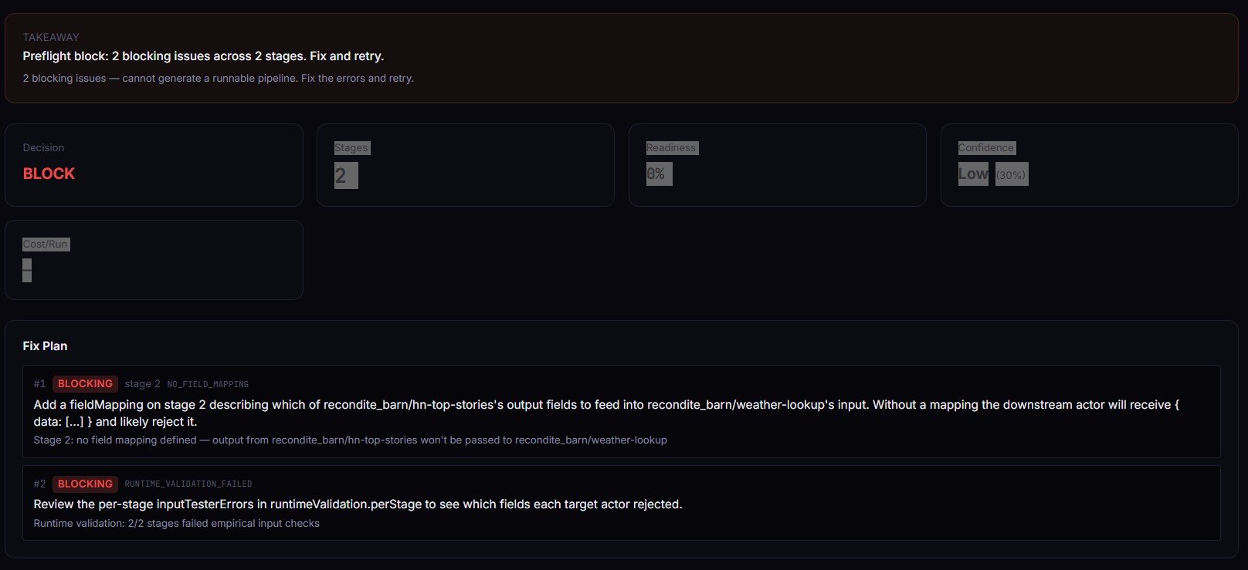
Task: Click the Stages card label
Action: tap(351, 147)
